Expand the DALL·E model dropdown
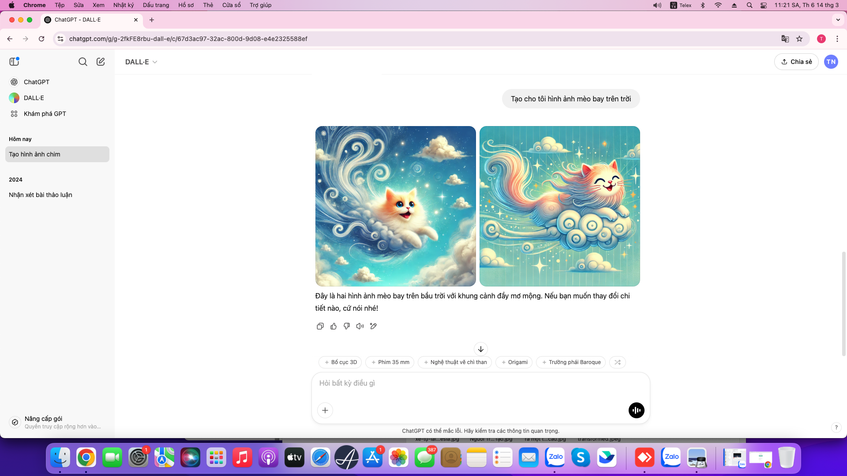 [x=141, y=62]
